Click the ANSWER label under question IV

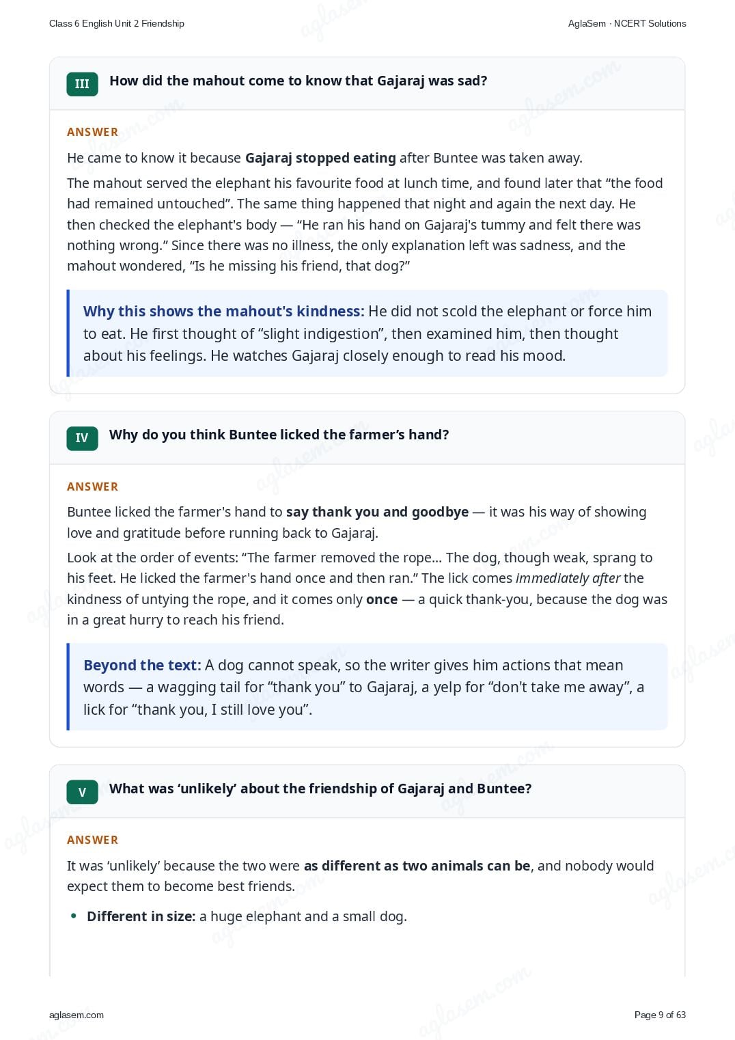coord(93,487)
